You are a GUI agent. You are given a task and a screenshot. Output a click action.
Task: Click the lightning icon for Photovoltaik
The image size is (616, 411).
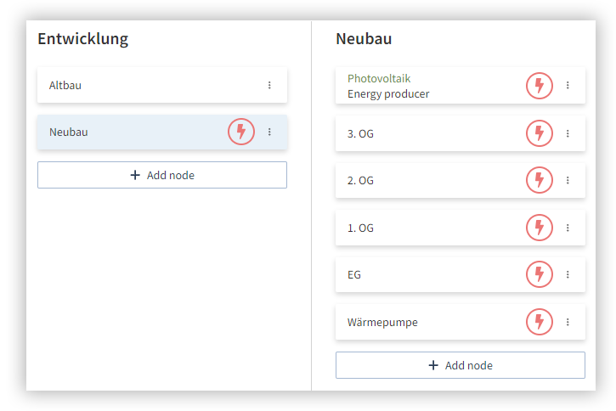click(x=539, y=85)
